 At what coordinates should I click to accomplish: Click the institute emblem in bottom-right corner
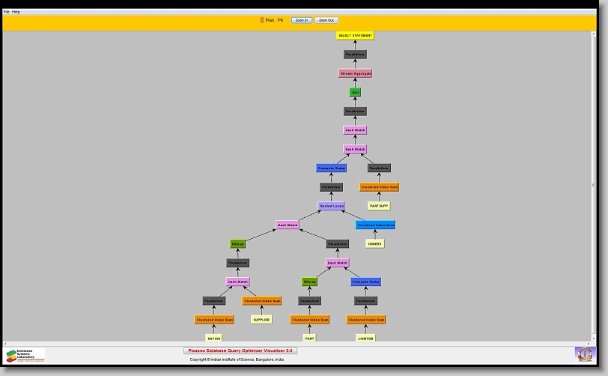pyautogui.click(x=584, y=354)
